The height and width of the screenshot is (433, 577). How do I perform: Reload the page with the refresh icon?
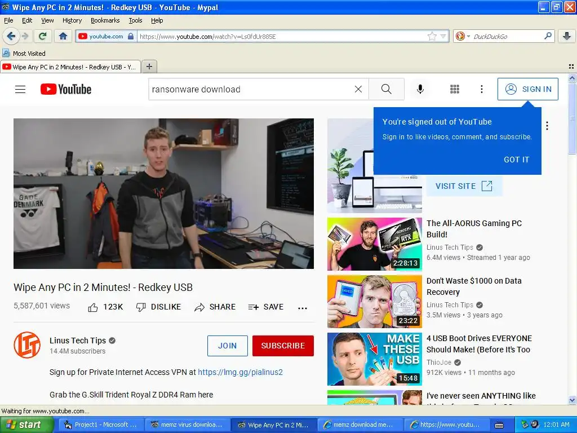[x=42, y=36]
